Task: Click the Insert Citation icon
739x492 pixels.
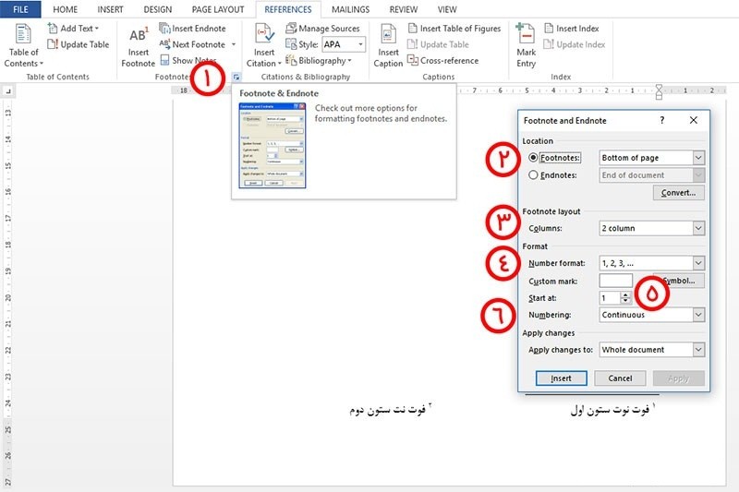Action: (264, 37)
